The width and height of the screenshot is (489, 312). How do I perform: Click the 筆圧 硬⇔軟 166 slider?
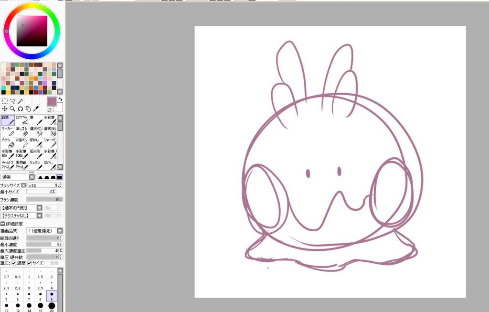[x=45, y=257]
